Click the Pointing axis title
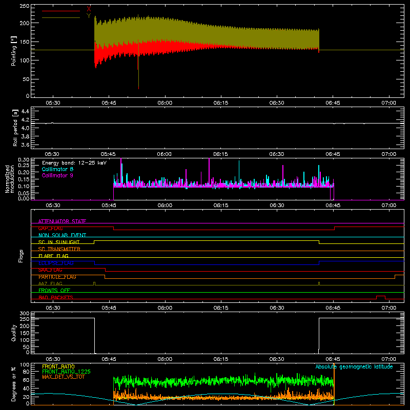 tap(14, 51)
